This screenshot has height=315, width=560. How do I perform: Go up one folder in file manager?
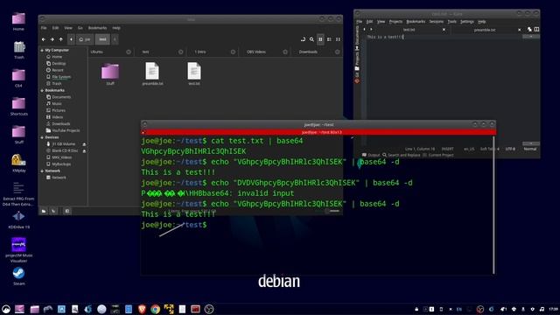click(61, 39)
